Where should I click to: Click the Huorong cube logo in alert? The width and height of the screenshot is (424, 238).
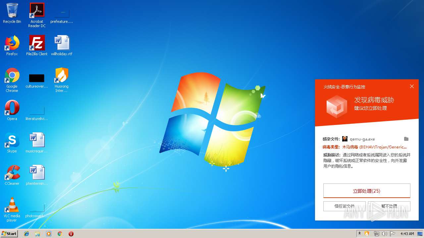pyautogui.click(x=337, y=106)
